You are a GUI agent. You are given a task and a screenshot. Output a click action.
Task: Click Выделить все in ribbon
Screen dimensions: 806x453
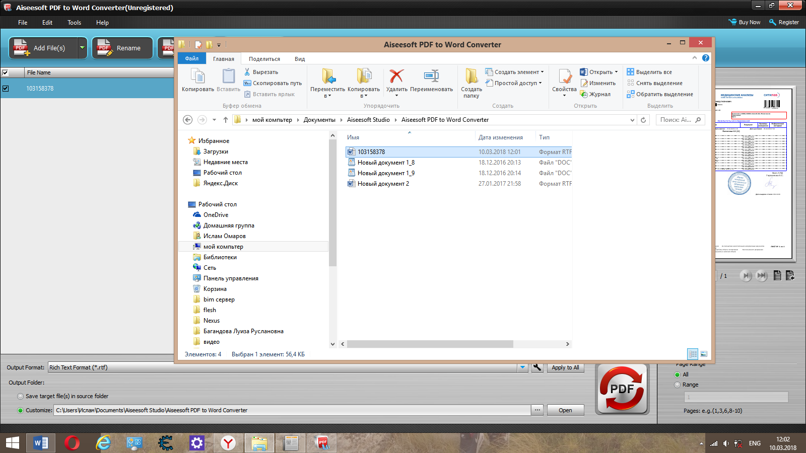tap(649, 72)
